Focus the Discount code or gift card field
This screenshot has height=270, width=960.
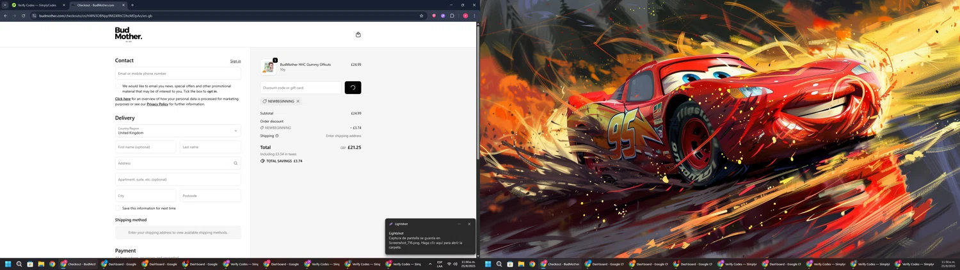click(x=301, y=88)
